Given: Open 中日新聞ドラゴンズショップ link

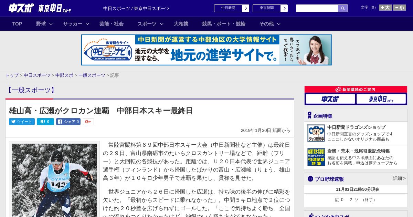Looking at the screenshot, I should (356, 127).
